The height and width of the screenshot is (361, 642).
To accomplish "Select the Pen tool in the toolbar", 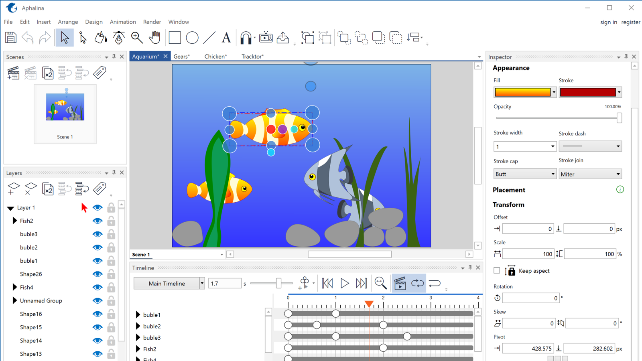I will click(x=119, y=37).
